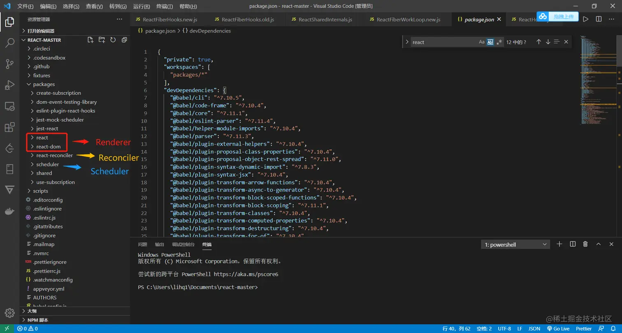
Task: Open the terminal selector dropdown
Action: click(x=515, y=244)
